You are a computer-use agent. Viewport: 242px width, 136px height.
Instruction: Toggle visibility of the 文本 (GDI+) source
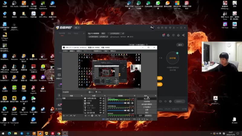(x=101, y=108)
